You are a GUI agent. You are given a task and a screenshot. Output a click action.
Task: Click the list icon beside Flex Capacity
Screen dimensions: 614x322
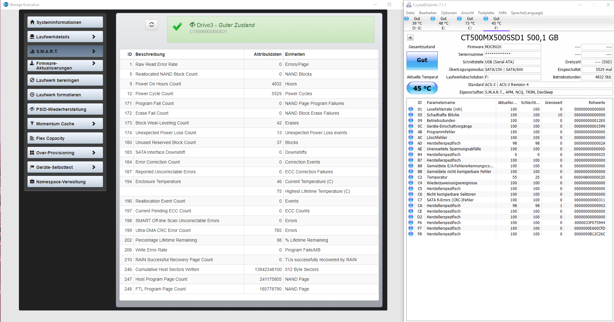(32, 138)
